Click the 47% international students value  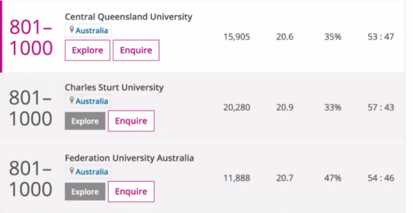coord(332,178)
